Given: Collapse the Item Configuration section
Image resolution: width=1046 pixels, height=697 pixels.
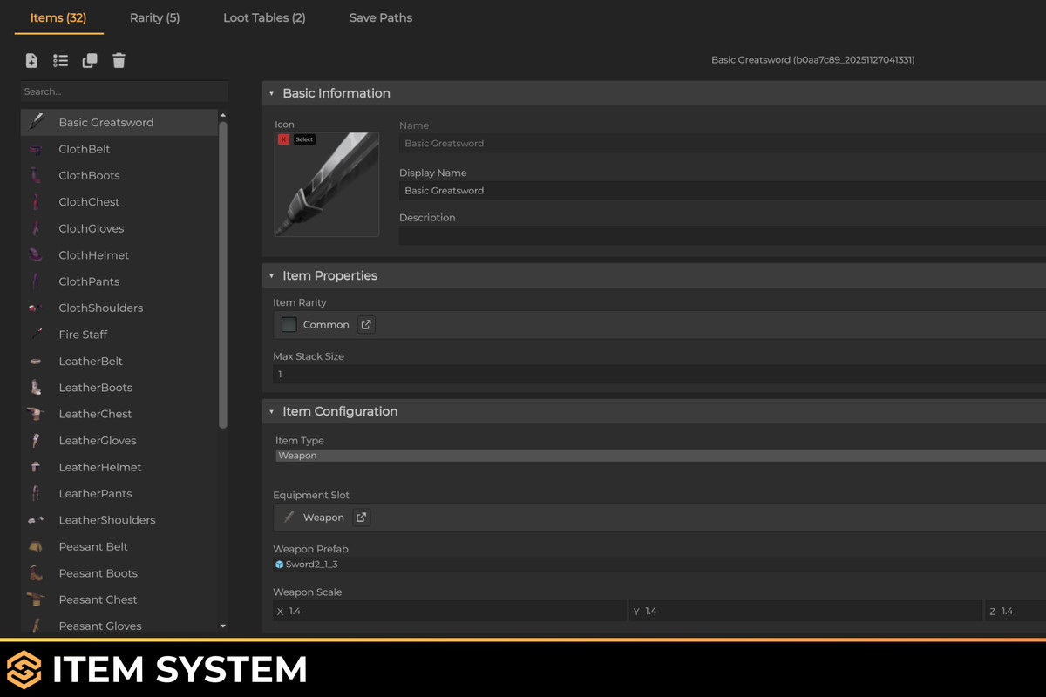Looking at the screenshot, I should (272, 410).
